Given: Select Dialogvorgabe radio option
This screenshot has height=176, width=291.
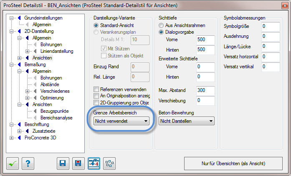Looking at the screenshot, I should (x=161, y=32).
